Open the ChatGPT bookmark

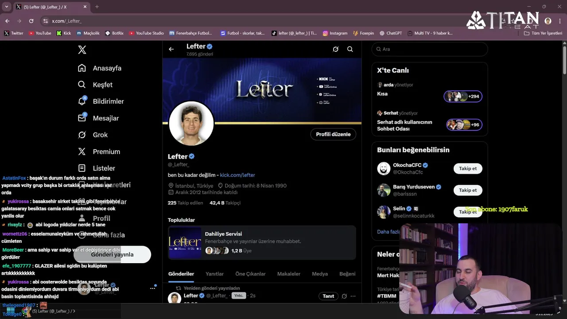tap(391, 33)
